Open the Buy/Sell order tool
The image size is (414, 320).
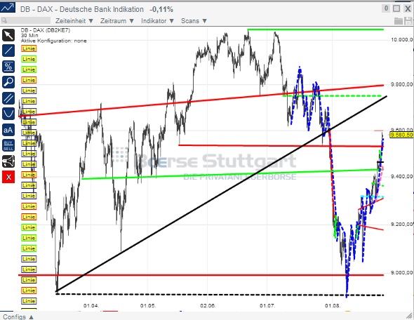point(8,145)
